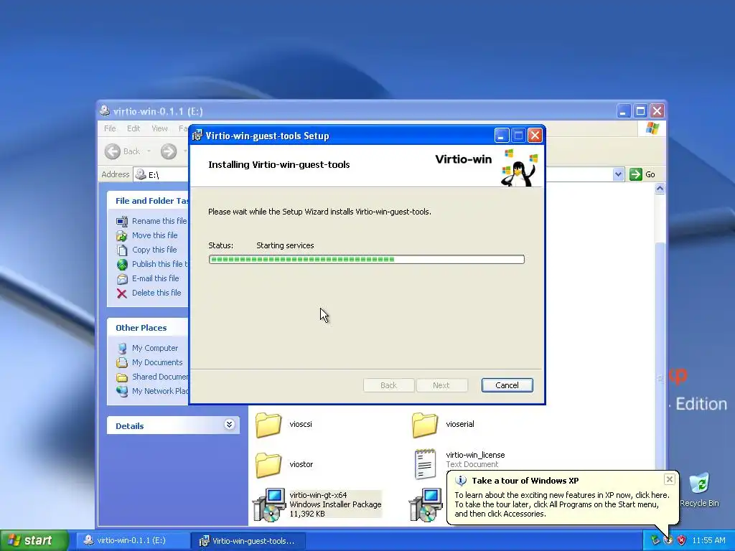Open the Start menu
This screenshot has height=551, width=735.
[x=34, y=541]
